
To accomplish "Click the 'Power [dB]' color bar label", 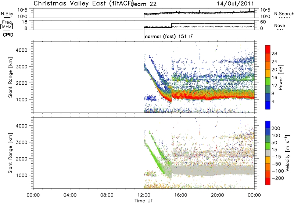I will point(280,77).
